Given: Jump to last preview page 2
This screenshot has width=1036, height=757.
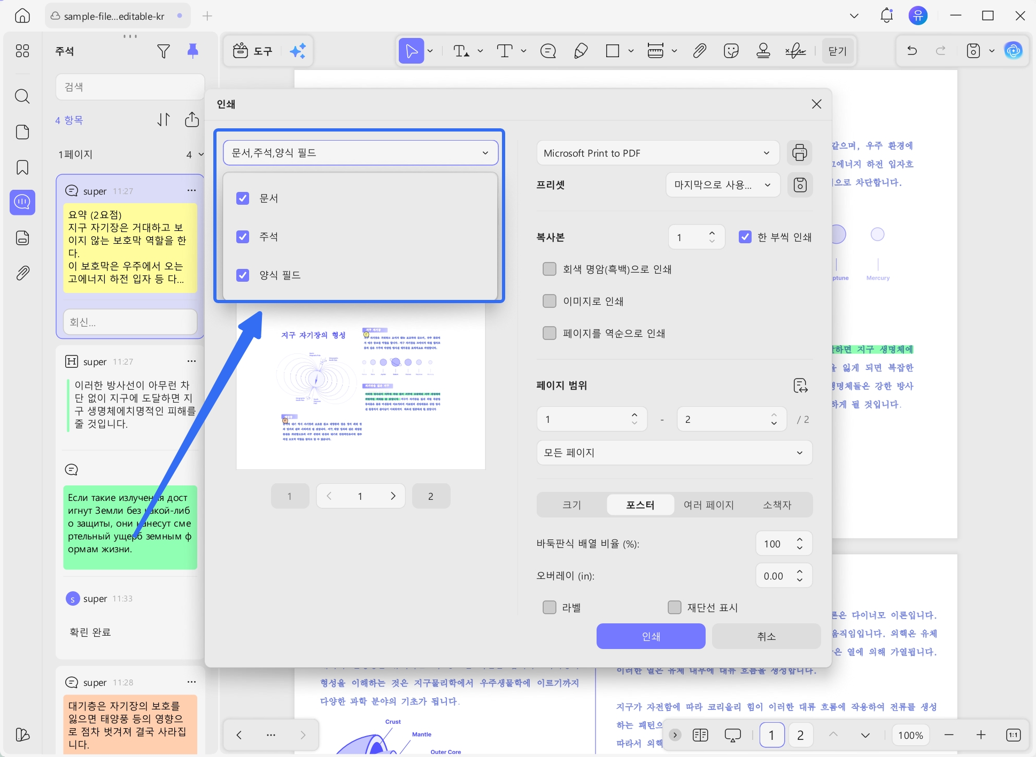Looking at the screenshot, I should [x=431, y=496].
